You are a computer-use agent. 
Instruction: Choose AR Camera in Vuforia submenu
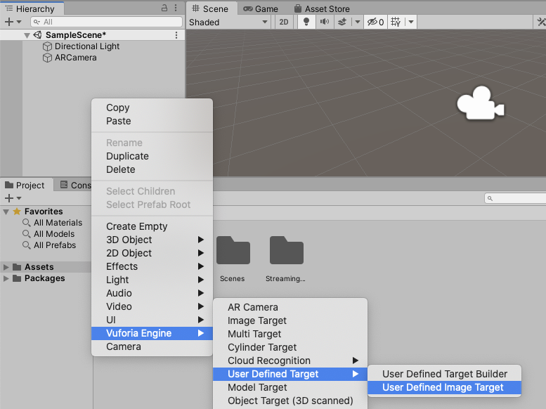coord(290,307)
